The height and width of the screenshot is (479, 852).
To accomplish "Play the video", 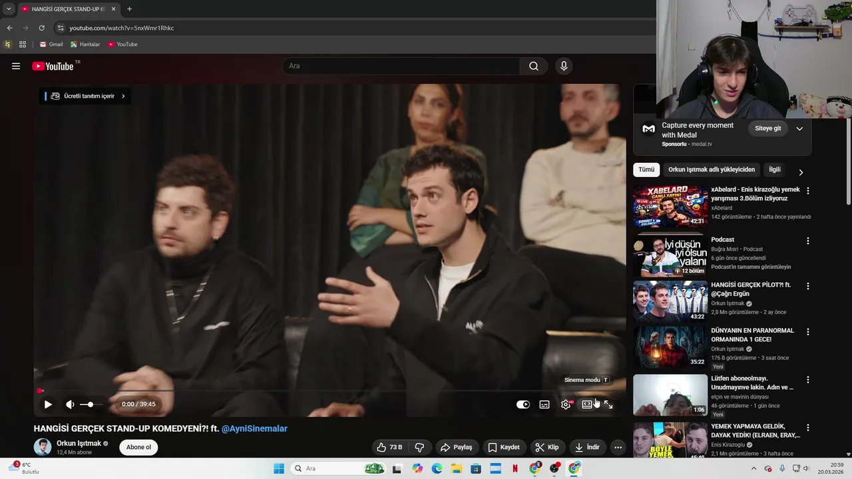I will [48, 404].
